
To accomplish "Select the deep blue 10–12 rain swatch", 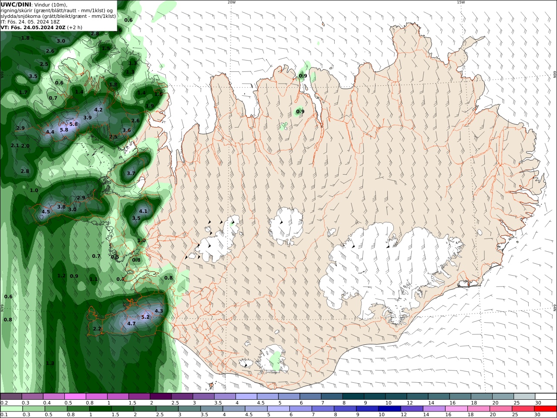I will pos(389,409).
